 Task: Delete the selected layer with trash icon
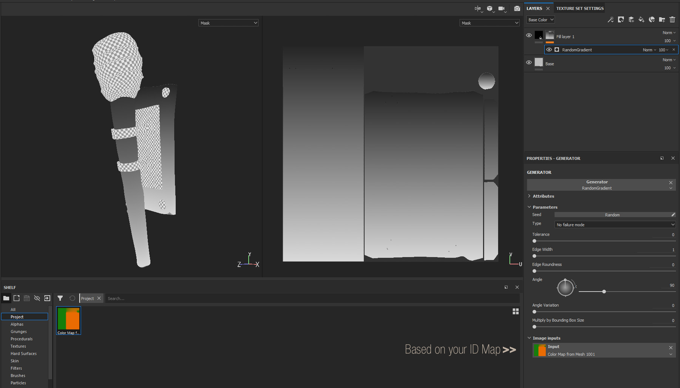point(672,20)
